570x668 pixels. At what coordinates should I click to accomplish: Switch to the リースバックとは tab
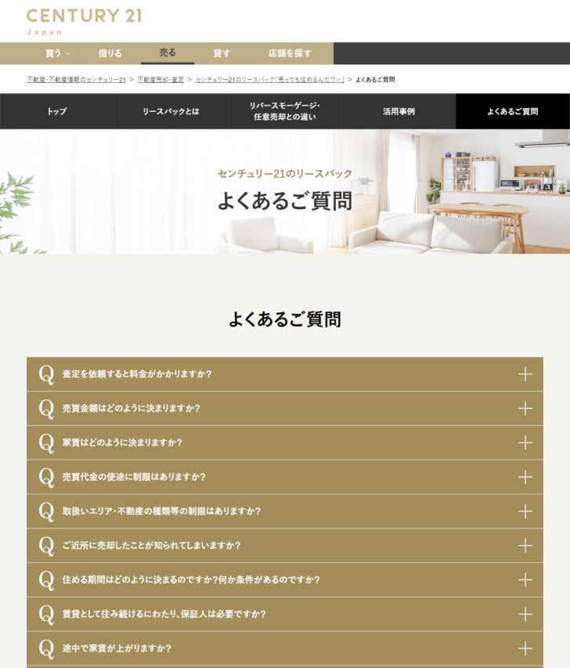tap(171, 111)
